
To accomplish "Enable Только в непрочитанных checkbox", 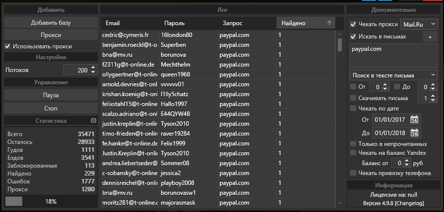I will coord(353,144).
